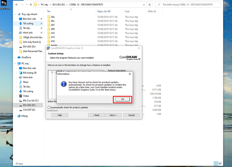Switch to details view in status bar
Screen dimensions: 232x167
tap(216, 164)
